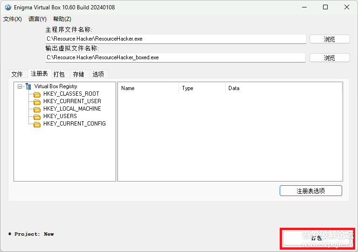Maximize the Enigma Virtual Box window

[325, 7]
